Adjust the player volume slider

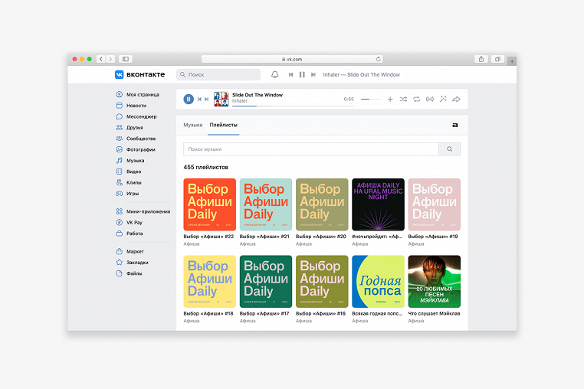point(370,99)
